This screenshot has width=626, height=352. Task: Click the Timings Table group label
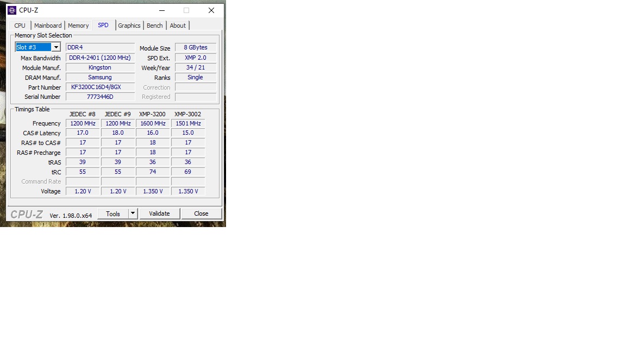click(32, 109)
